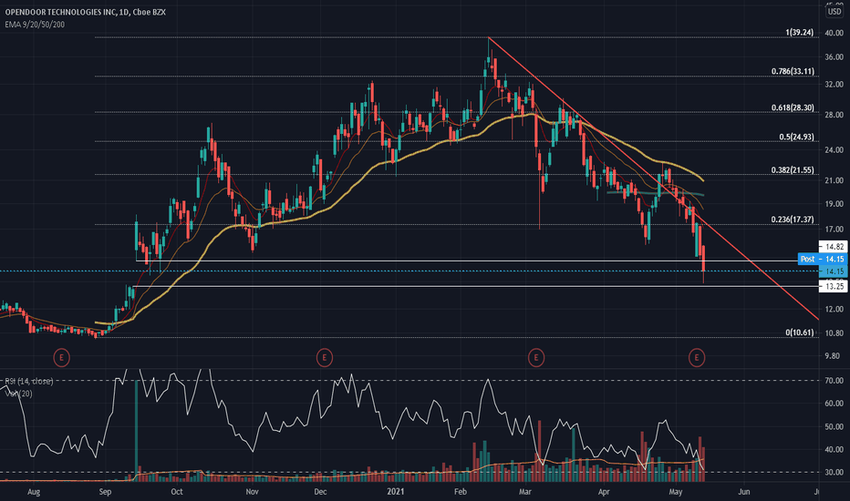Click the 0.786(33.11) Fibonacci level label
Image resolution: width=850 pixels, height=501 pixels.
point(793,71)
